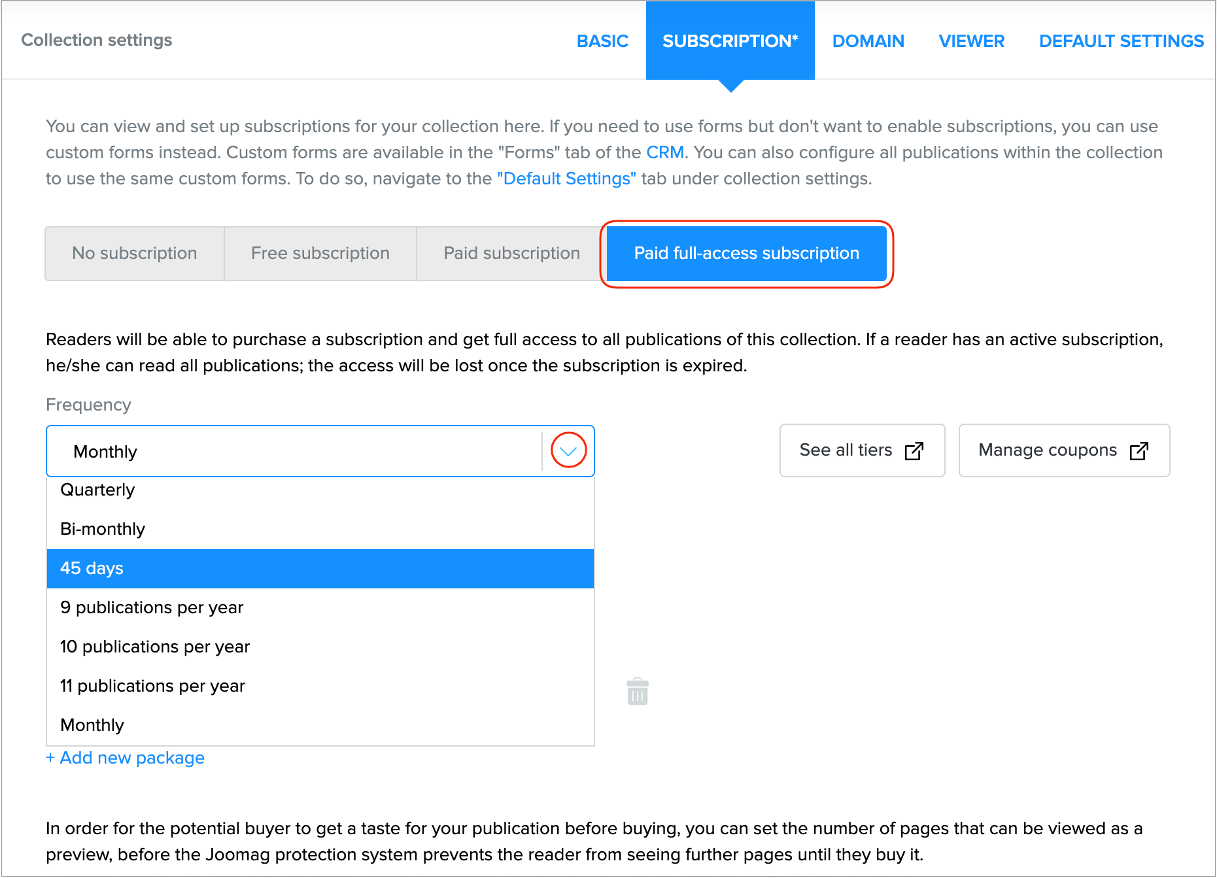The width and height of the screenshot is (1217, 878).
Task: Click the trash delete package icon
Action: pos(638,692)
